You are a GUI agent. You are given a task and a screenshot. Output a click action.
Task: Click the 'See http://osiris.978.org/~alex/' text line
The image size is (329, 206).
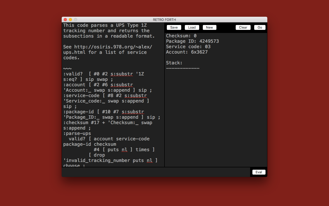point(108,47)
